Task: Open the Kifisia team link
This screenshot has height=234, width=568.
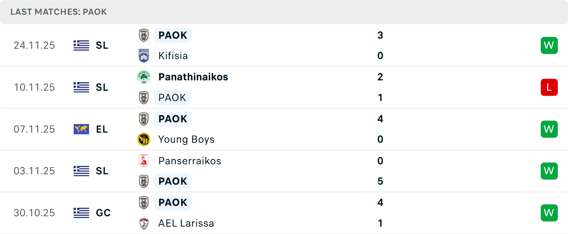Action: [x=173, y=56]
